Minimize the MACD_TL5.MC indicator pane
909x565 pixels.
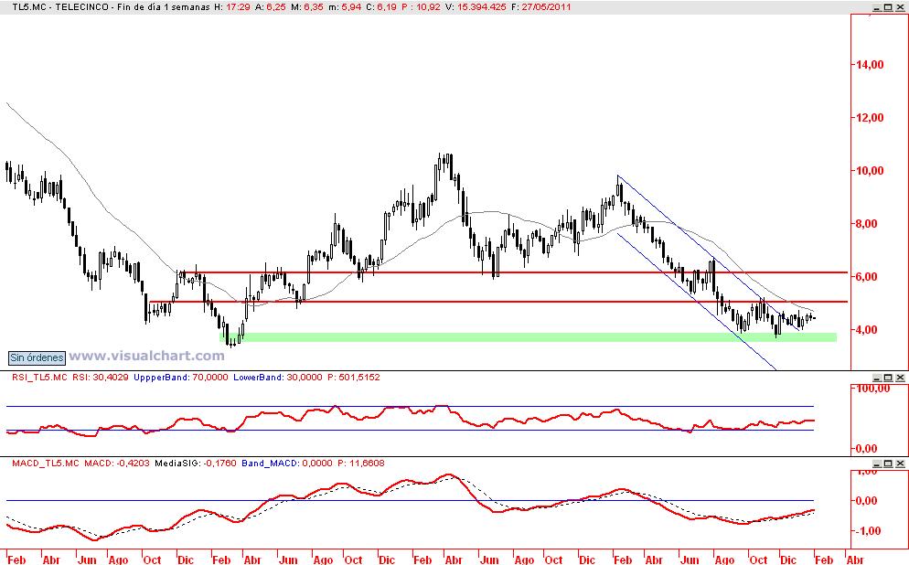click(877, 464)
